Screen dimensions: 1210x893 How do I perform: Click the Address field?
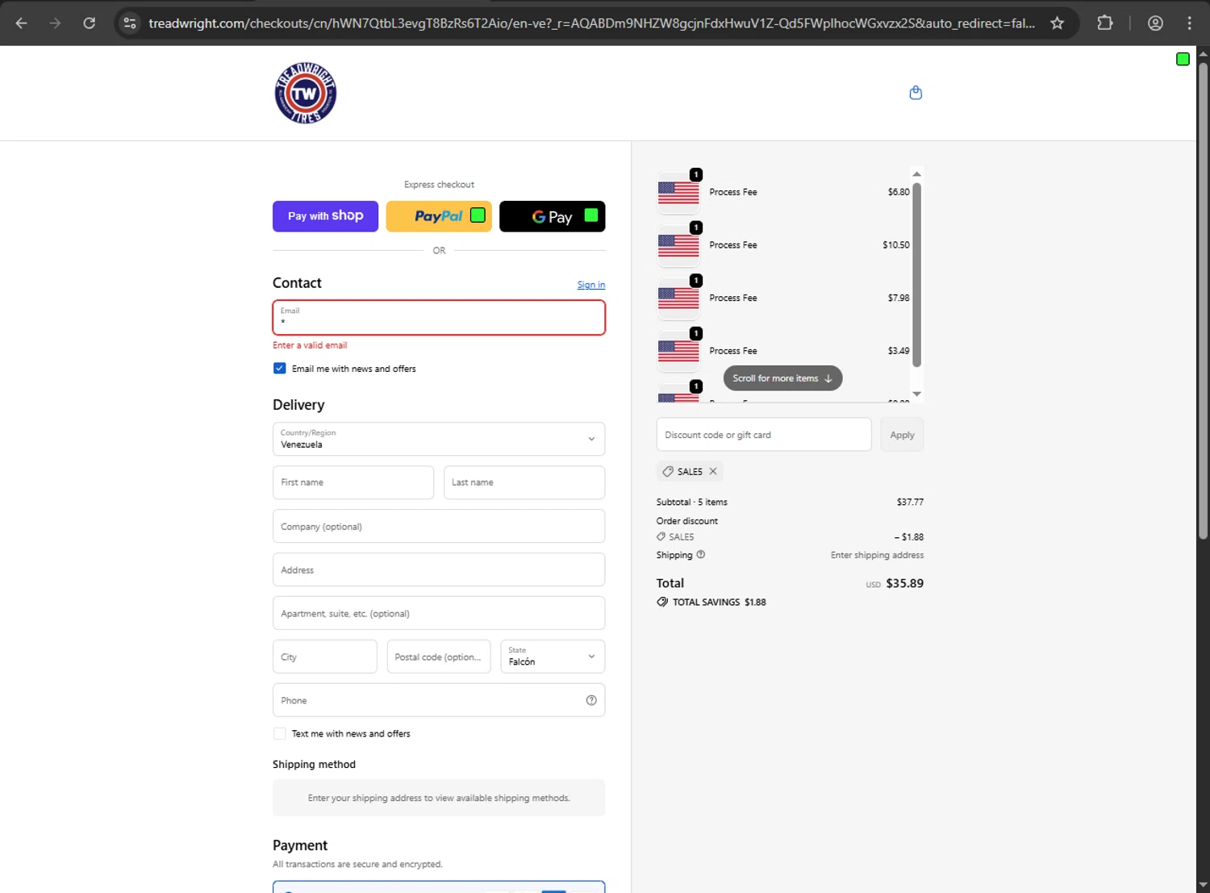439,570
